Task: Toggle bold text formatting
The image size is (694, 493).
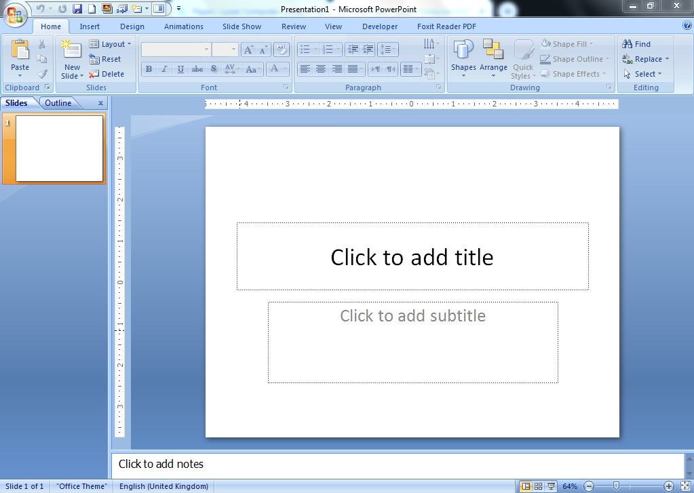Action: 148,68
